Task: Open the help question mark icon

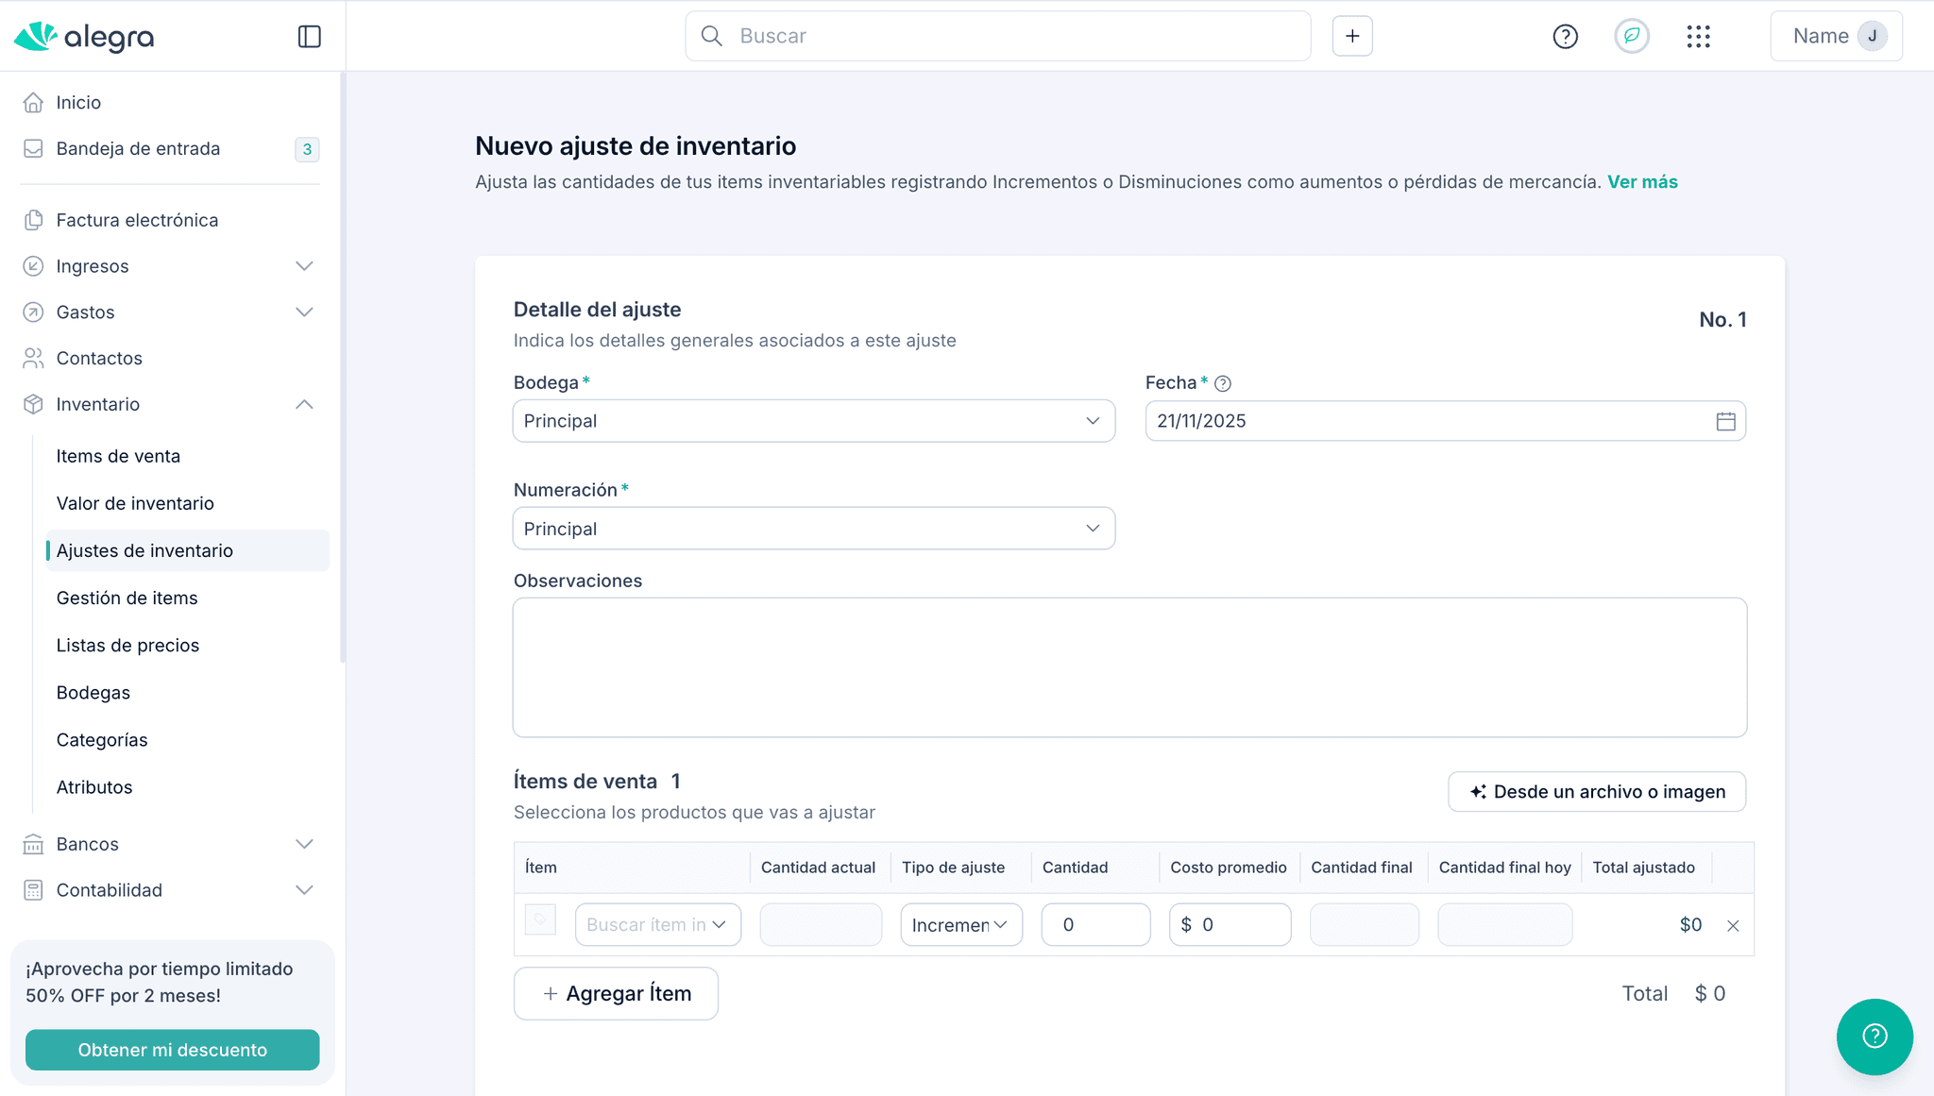Action: (1565, 37)
